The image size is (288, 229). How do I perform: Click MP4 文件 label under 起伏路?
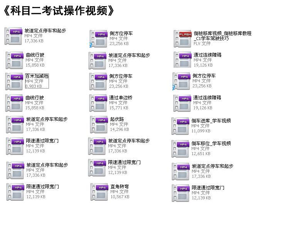119,124
